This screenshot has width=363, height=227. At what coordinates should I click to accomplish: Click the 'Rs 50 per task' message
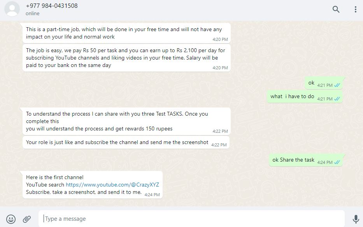(x=126, y=58)
